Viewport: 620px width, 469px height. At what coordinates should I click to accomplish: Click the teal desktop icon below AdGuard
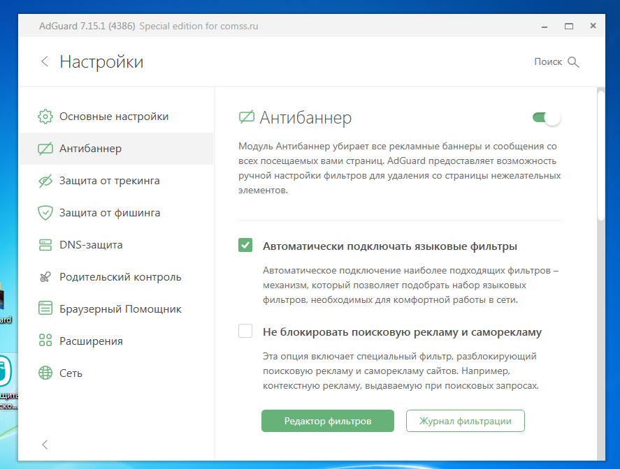point(6,371)
